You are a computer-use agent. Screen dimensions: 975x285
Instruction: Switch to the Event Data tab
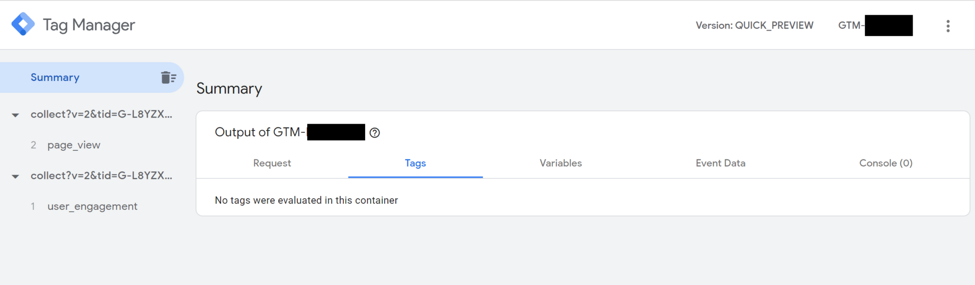click(x=720, y=163)
